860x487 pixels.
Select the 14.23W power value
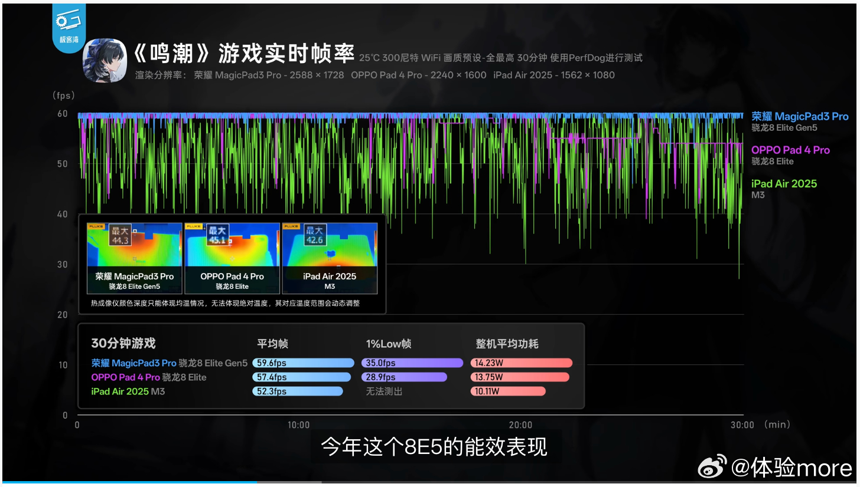488,363
